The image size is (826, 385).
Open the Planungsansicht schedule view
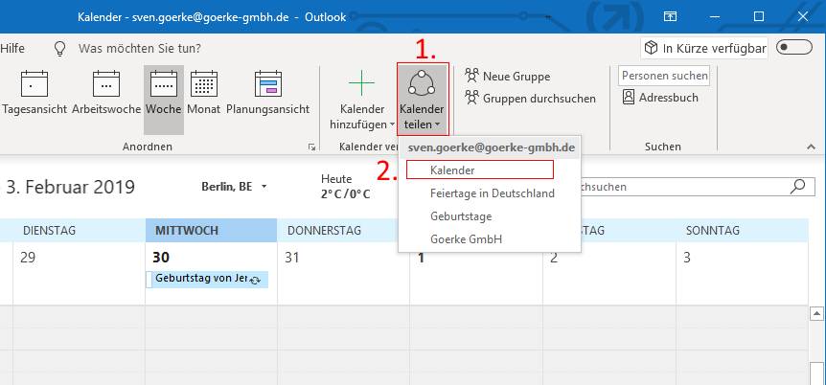268,93
